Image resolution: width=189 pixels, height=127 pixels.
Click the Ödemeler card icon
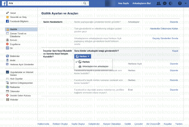coord(8,91)
